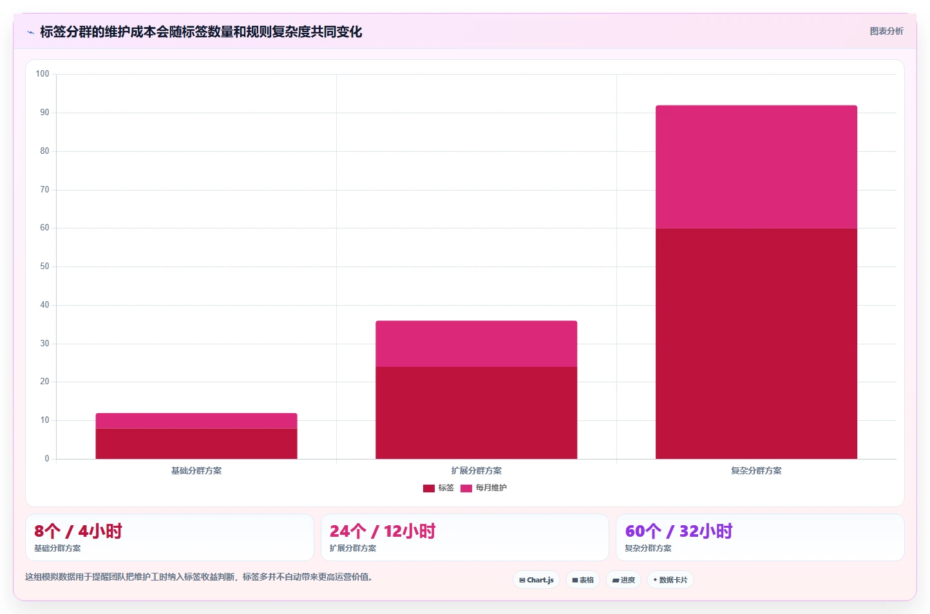This screenshot has height=614, width=930.
Task: Click the chart icon beside the panel title
Action: (30, 32)
